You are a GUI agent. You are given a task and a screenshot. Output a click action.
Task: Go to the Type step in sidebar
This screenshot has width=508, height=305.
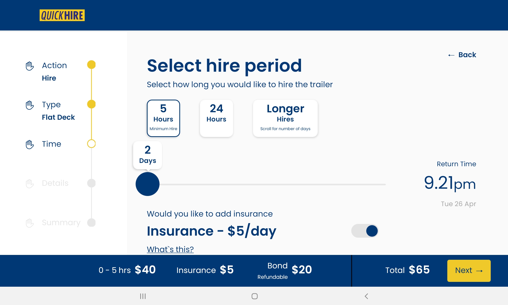[x=51, y=105]
